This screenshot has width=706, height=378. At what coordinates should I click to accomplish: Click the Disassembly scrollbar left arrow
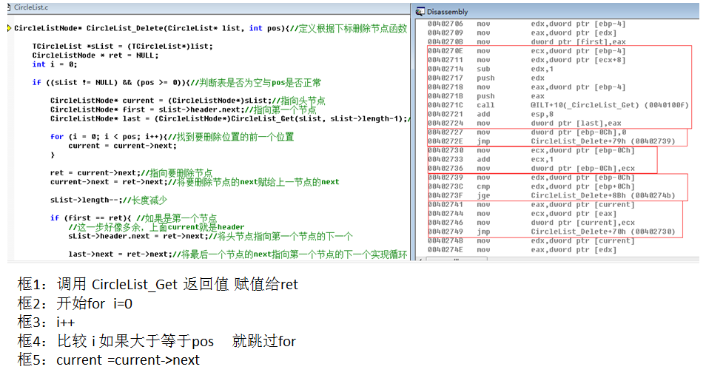[420, 260]
